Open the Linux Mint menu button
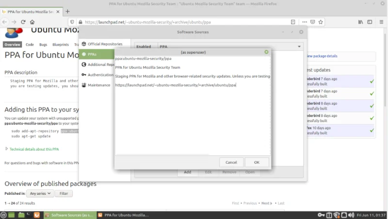This screenshot has width=388, height=219. pos(3,215)
